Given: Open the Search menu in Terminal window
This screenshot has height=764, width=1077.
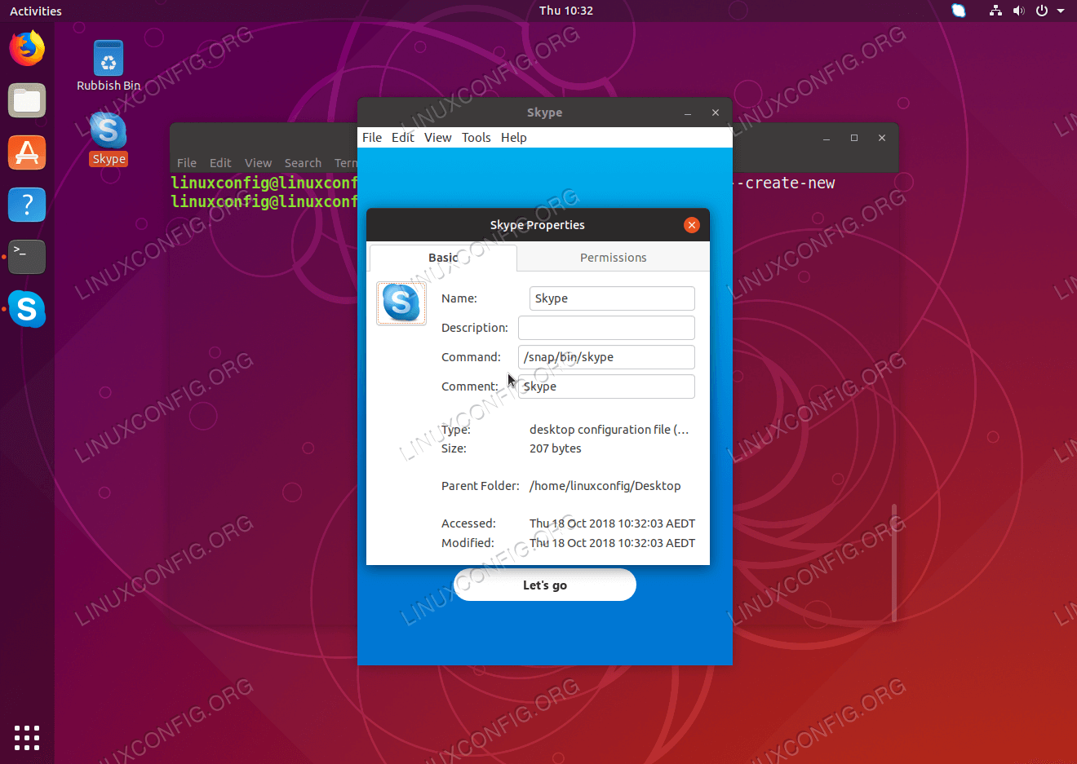Looking at the screenshot, I should click(303, 163).
